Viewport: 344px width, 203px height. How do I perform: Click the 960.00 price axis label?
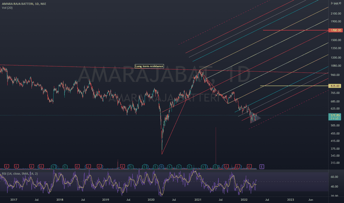[x=336, y=75]
